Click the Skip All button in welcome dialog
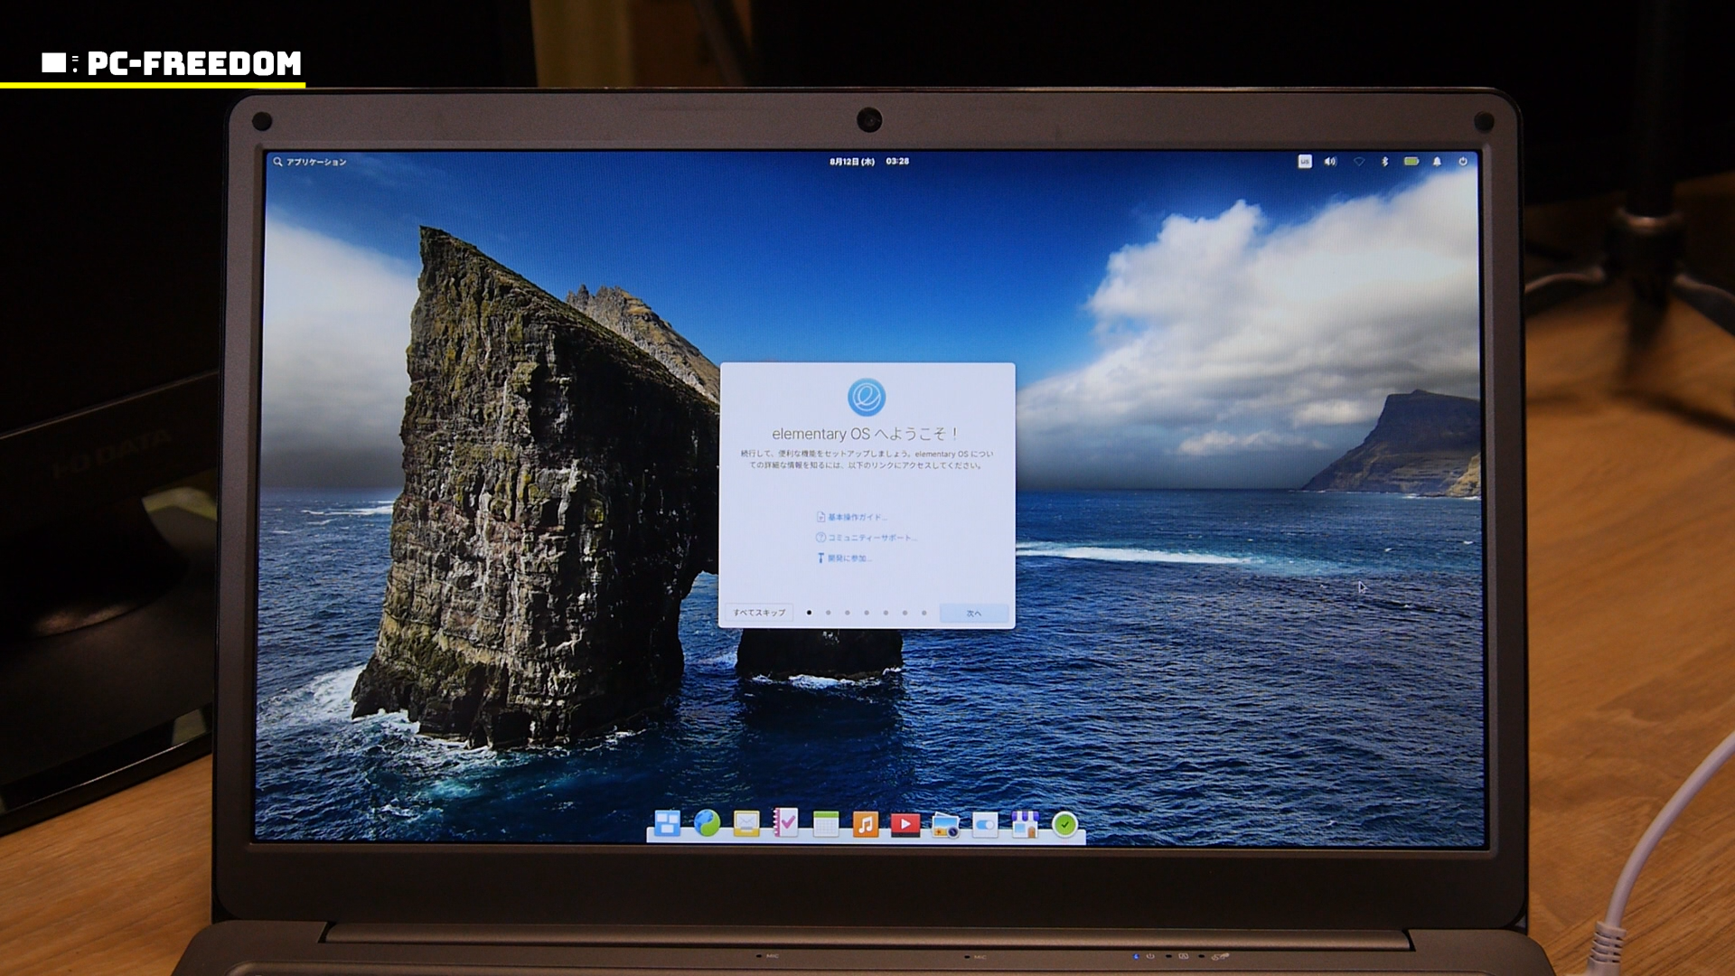The width and height of the screenshot is (1735, 976). pyautogui.click(x=758, y=613)
